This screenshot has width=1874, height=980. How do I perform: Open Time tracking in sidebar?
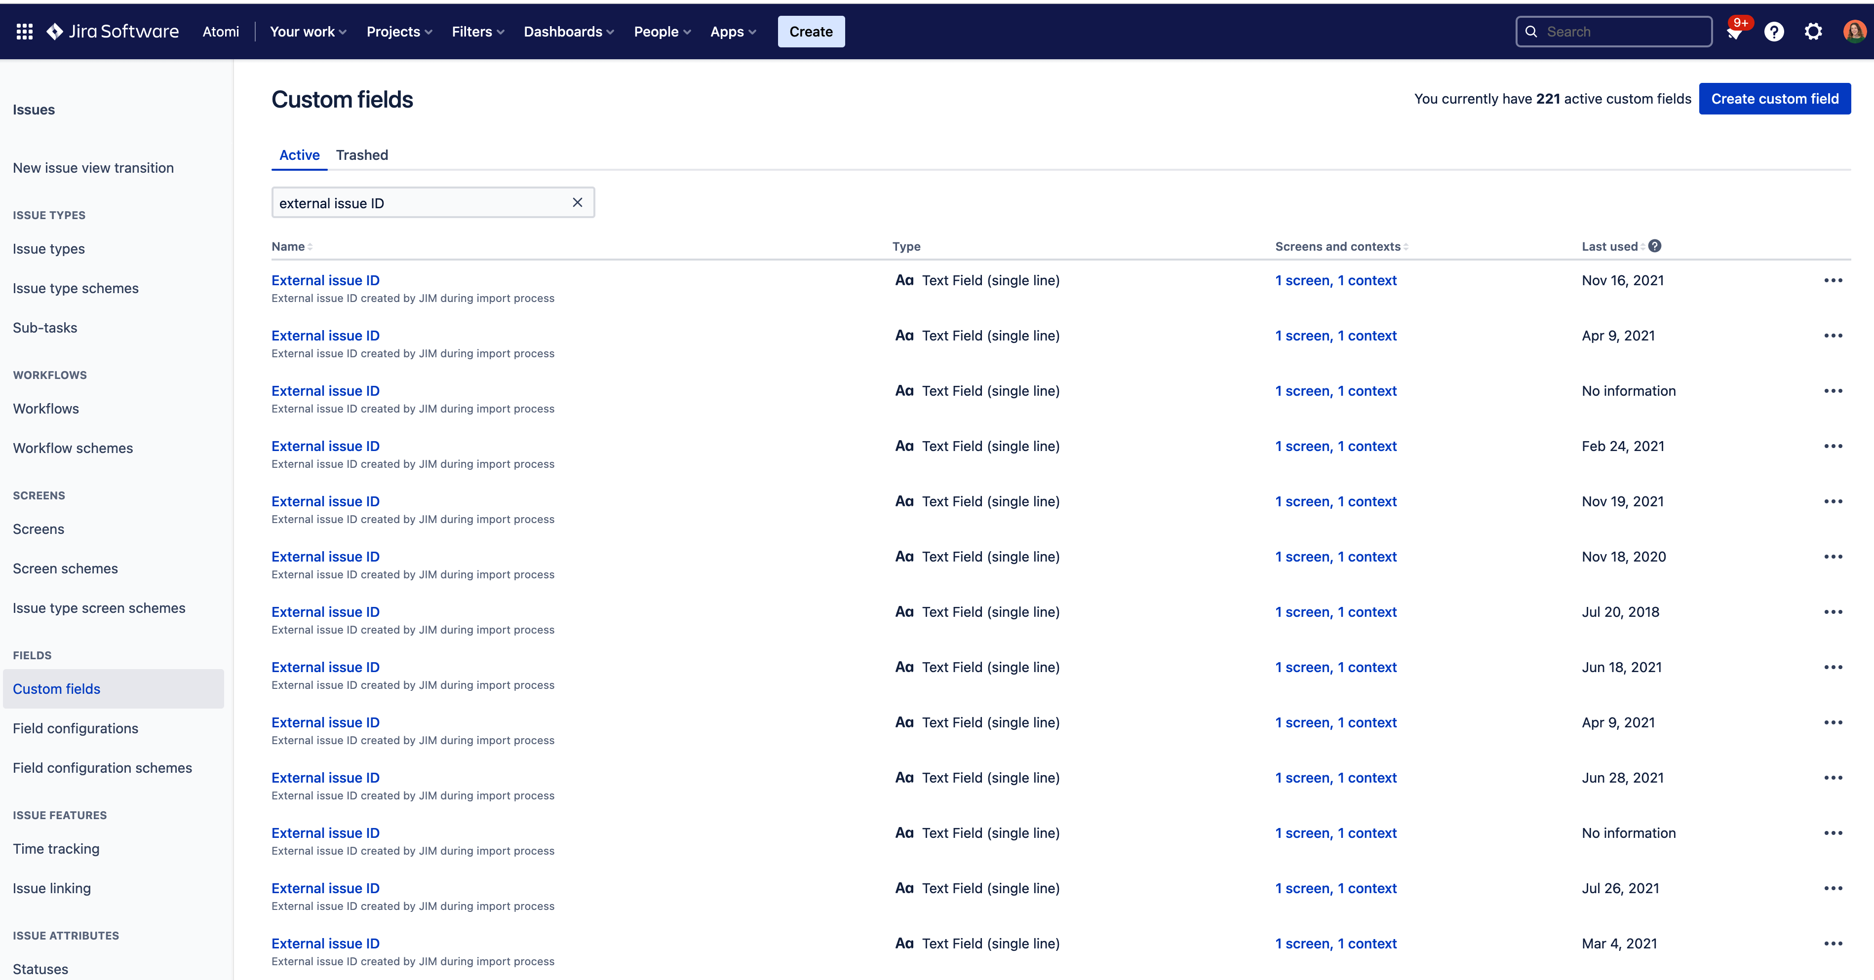point(56,848)
